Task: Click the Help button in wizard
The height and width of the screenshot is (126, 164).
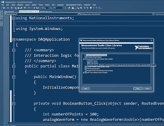Action: [85, 89]
